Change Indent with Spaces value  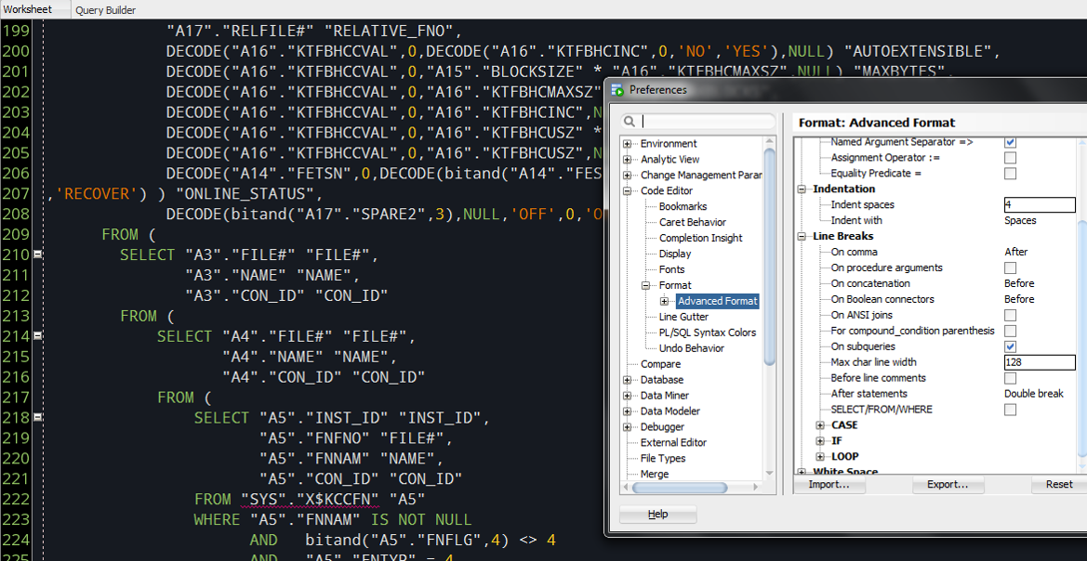(1020, 220)
